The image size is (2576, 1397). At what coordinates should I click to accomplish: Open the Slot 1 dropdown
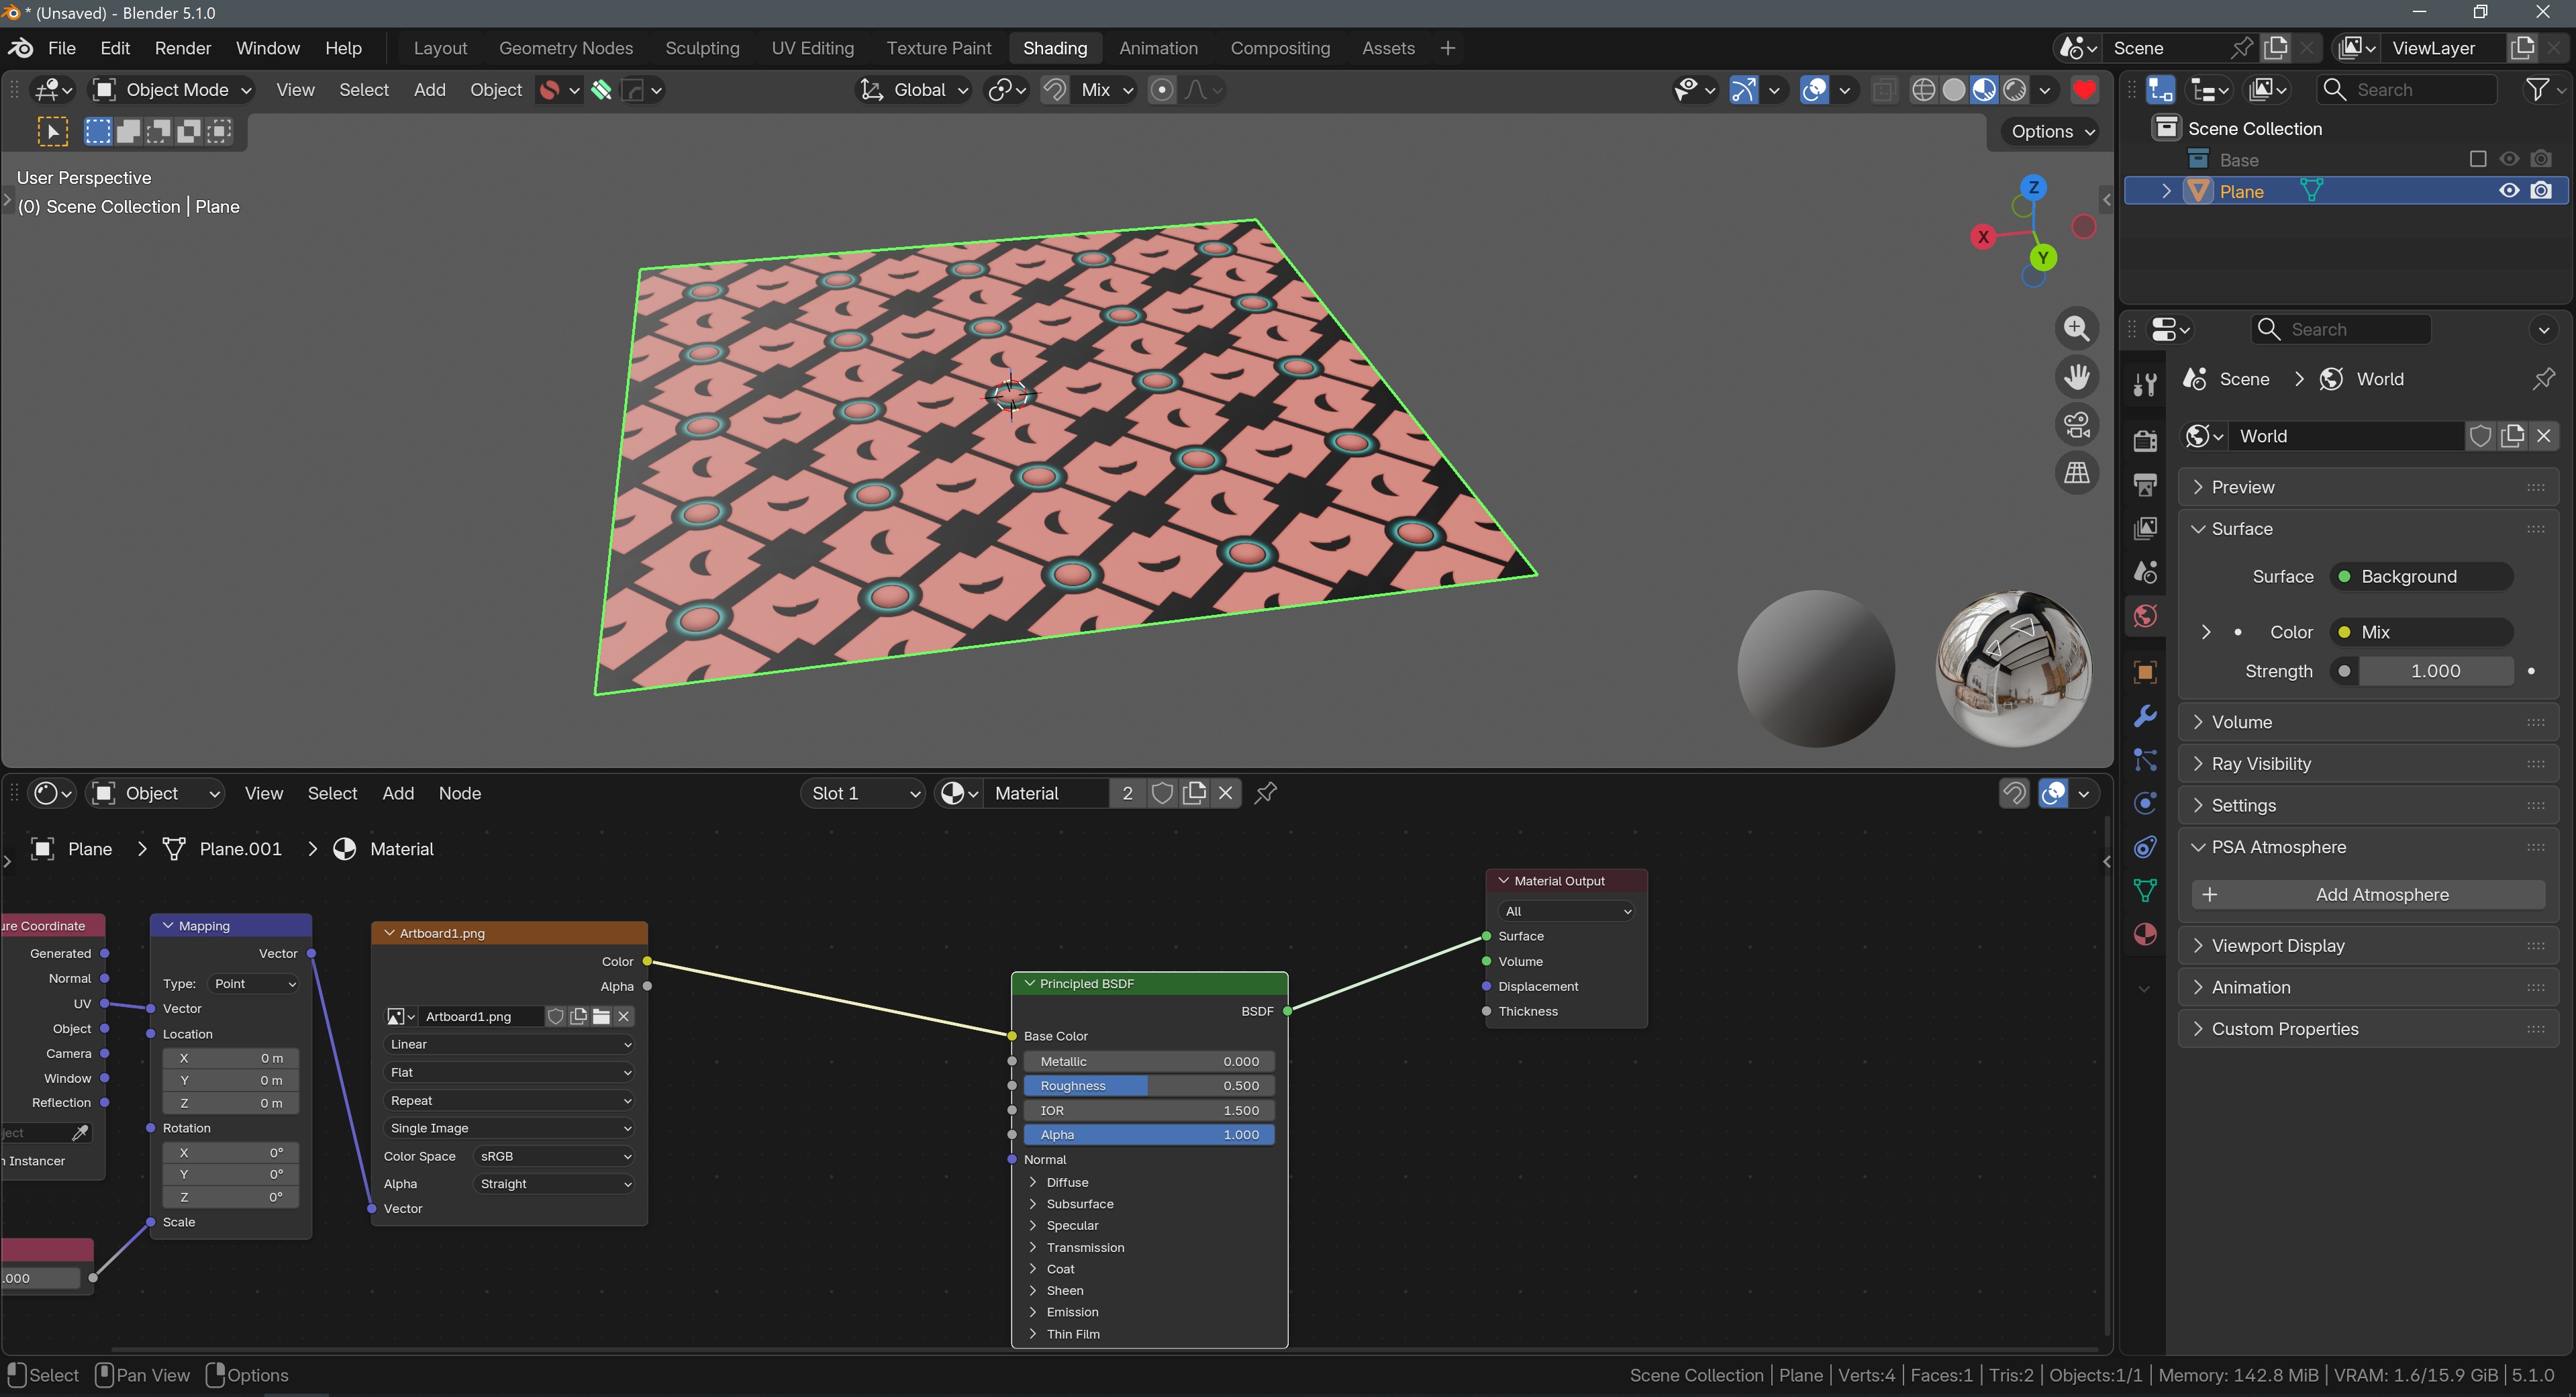pos(863,793)
